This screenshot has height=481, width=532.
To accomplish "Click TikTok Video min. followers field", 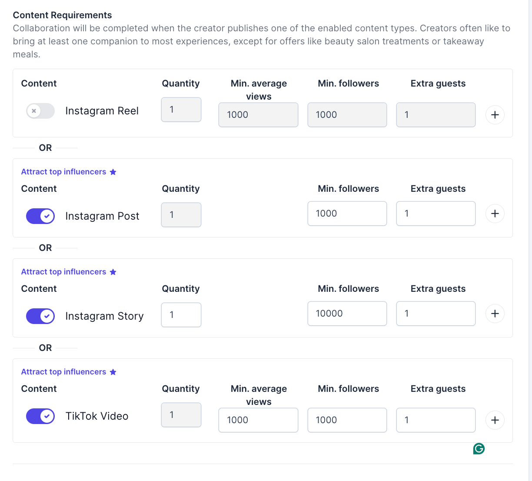I will click(x=347, y=420).
